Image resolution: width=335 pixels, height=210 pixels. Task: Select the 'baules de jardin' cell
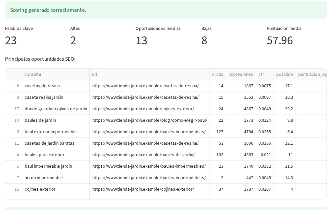[x=56, y=120]
